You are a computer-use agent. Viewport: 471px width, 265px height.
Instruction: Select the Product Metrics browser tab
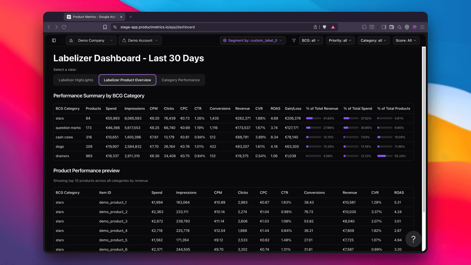95,17
